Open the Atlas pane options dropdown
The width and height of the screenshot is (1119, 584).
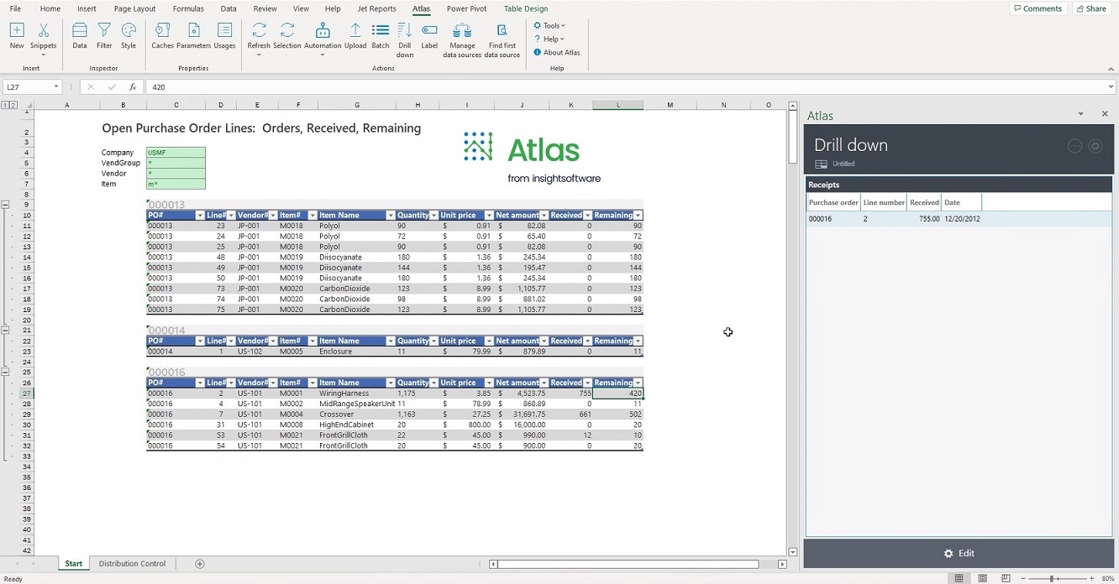(1081, 114)
